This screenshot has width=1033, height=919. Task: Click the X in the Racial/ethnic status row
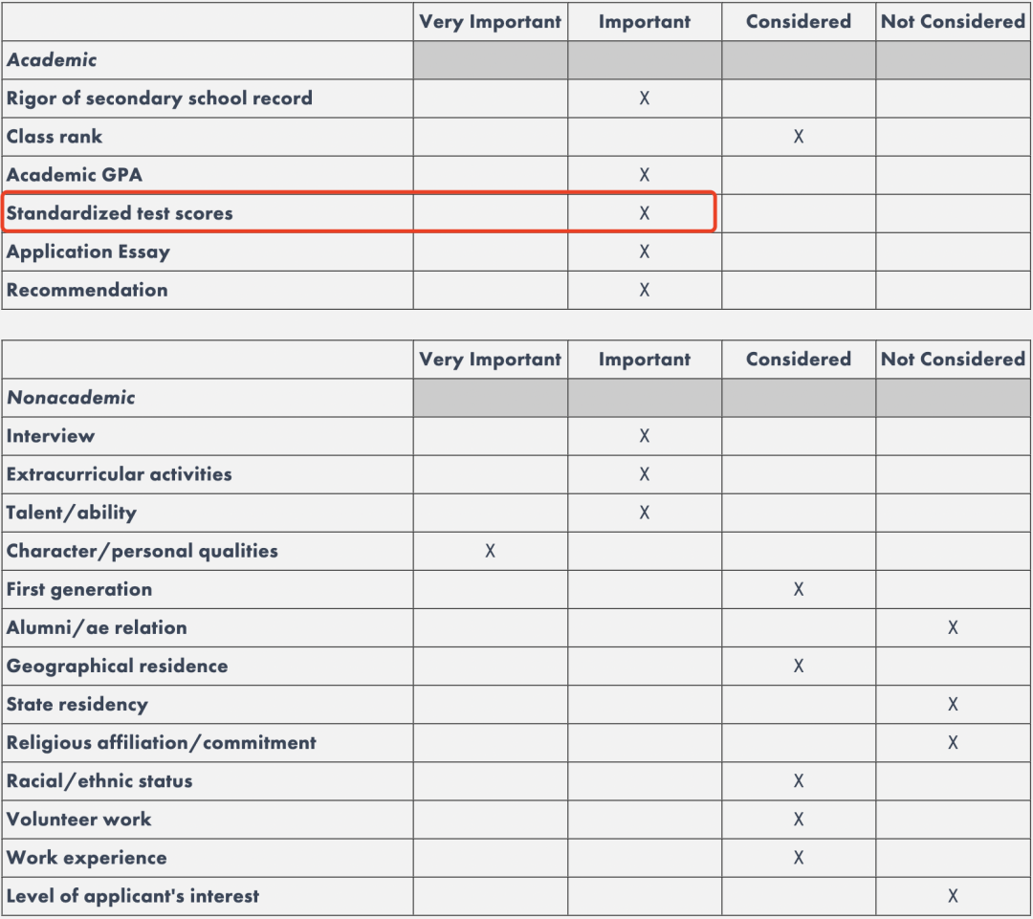tap(798, 781)
